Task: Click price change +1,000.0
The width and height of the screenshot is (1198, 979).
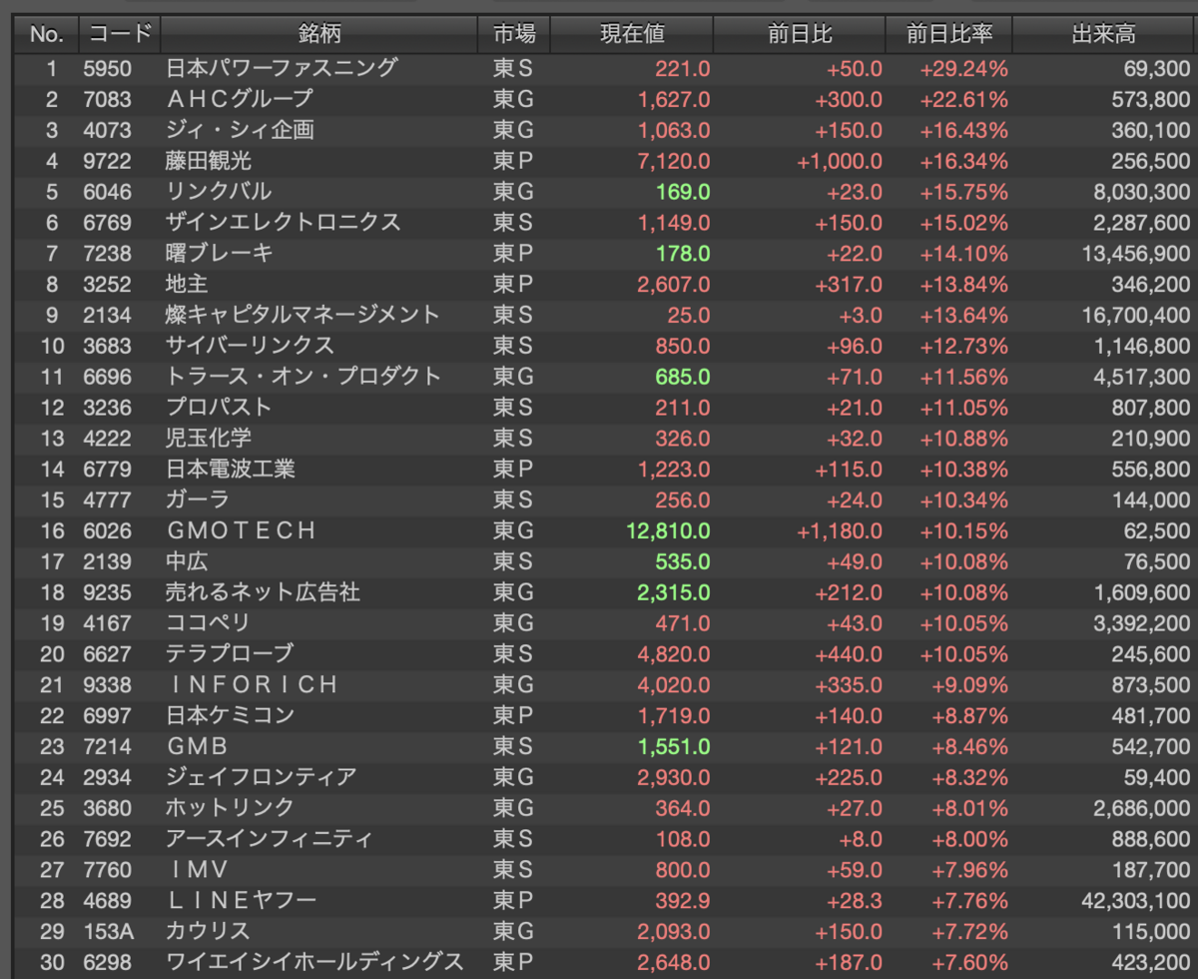Action: pos(840,161)
